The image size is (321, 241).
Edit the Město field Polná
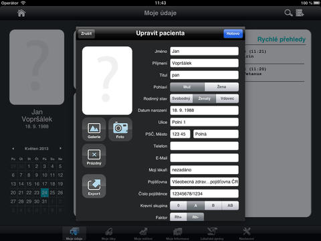[x=216, y=134]
